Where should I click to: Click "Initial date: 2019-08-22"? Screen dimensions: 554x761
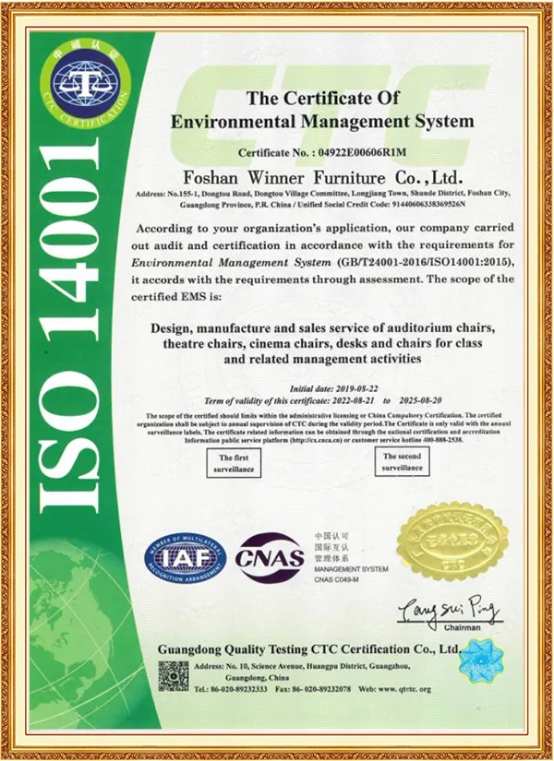pos(334,388)
